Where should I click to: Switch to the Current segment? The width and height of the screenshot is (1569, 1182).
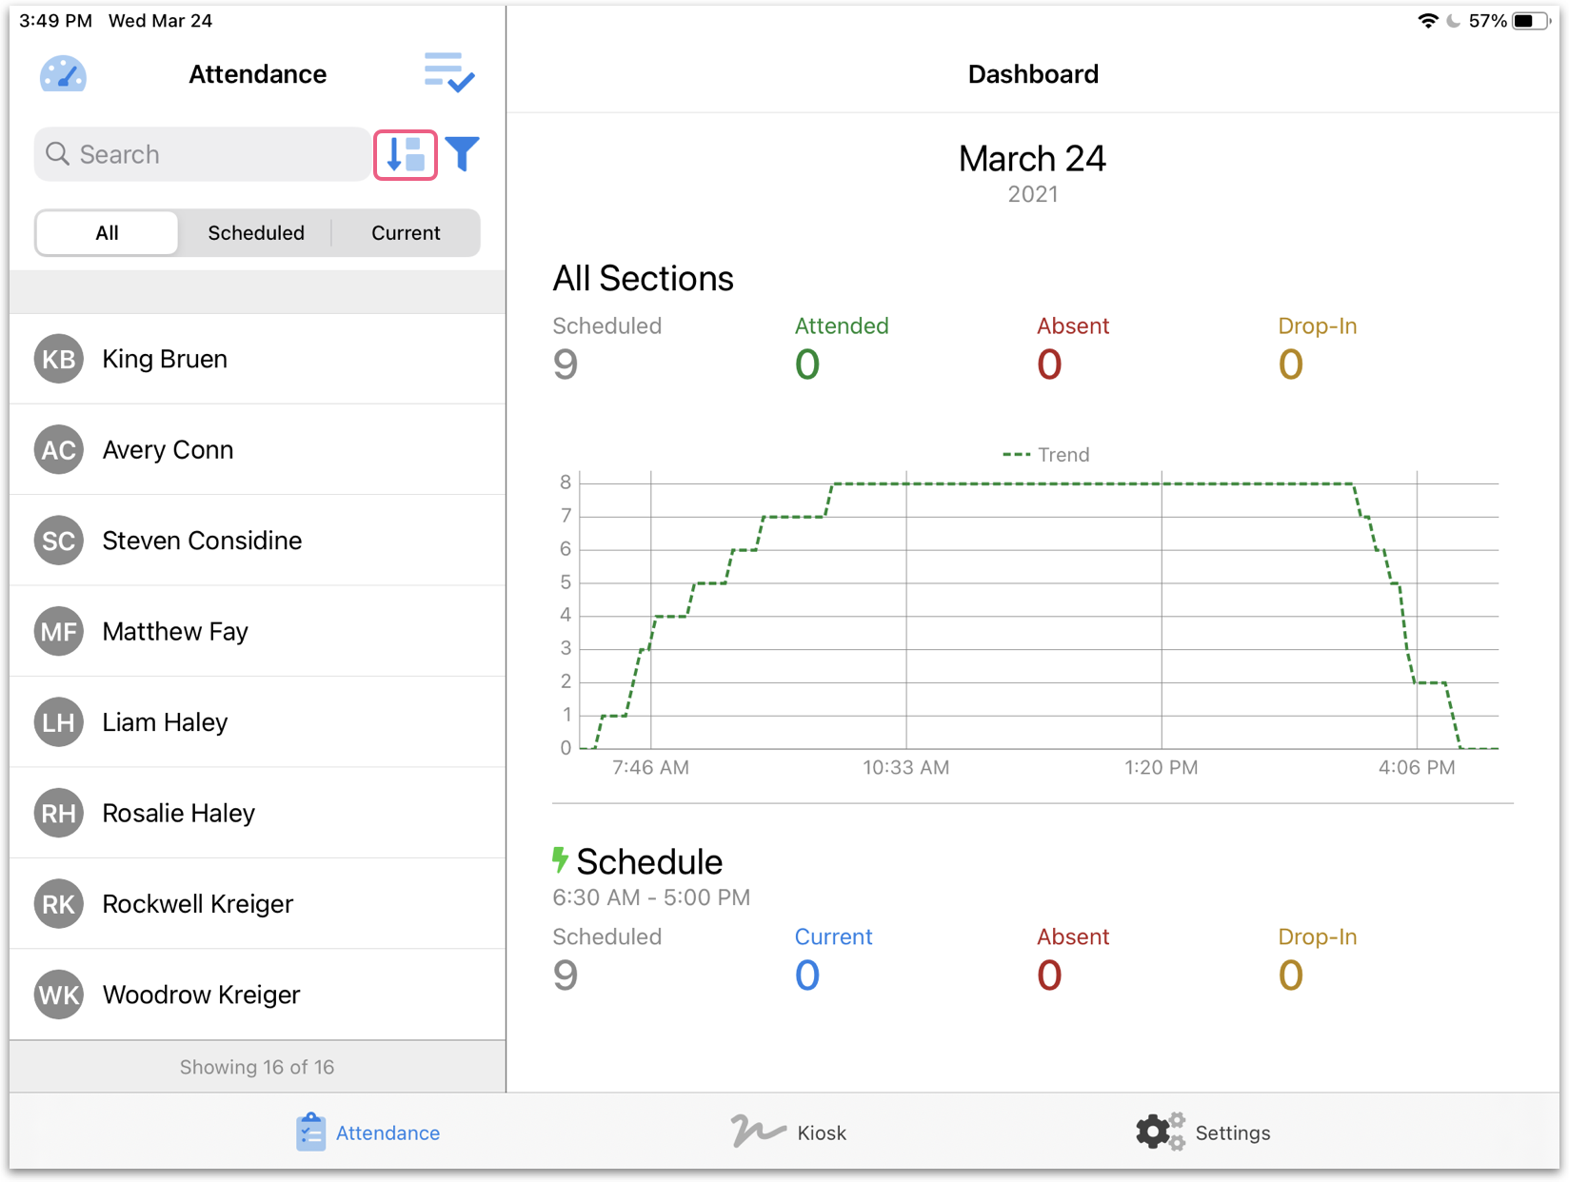[x=406, y=233]
